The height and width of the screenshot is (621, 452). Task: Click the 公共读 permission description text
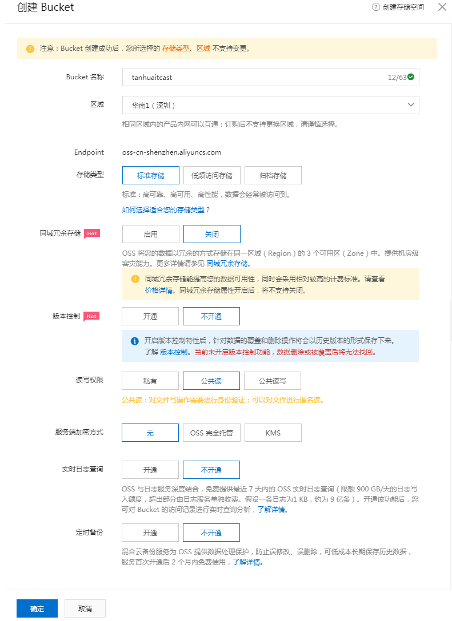(223, 401)
